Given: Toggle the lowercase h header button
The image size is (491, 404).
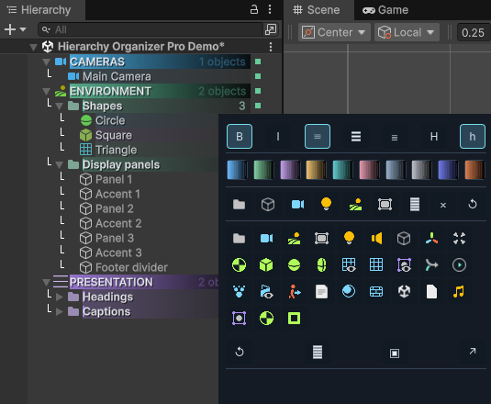Looking at the screenshot, I should 473,137.
